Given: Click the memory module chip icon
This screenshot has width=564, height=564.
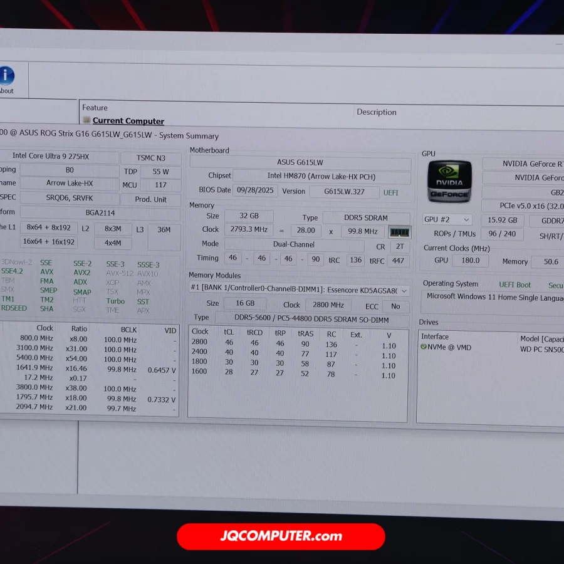Looking at the screenshot, I should coord(399,232).
